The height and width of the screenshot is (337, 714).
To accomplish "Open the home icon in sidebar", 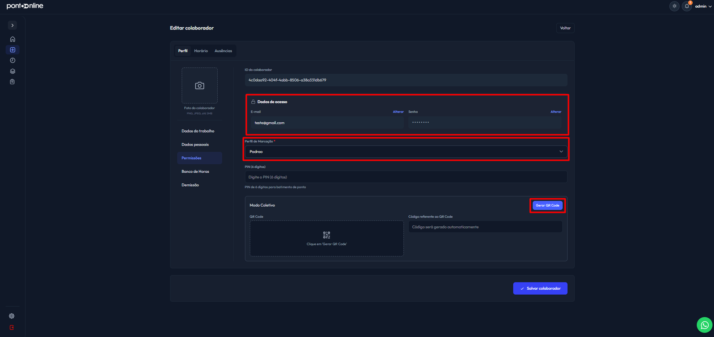I will click(x=12, y=39).
